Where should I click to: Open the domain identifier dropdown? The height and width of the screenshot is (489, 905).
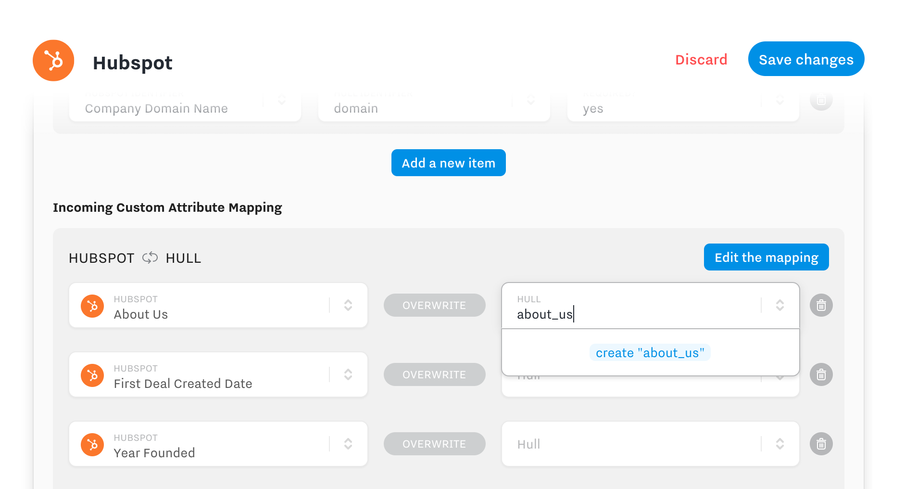tap(530, 100)
